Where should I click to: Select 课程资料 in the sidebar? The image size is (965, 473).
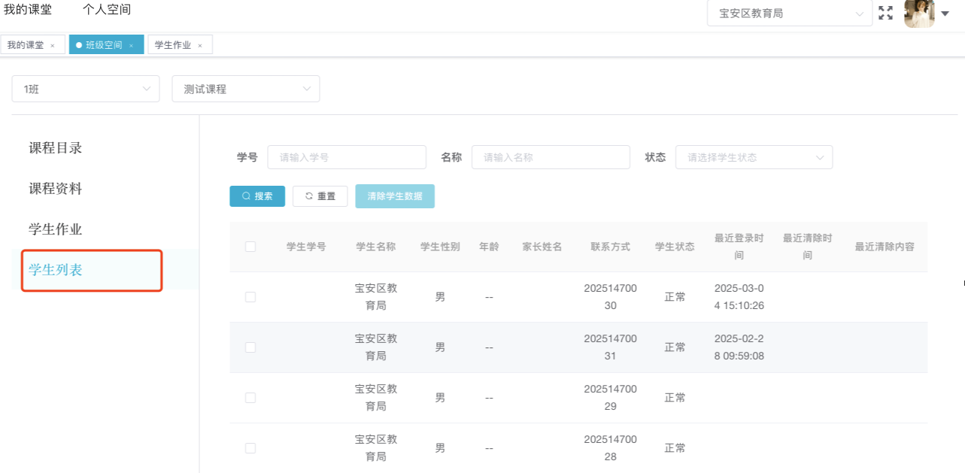click(56, 189)
